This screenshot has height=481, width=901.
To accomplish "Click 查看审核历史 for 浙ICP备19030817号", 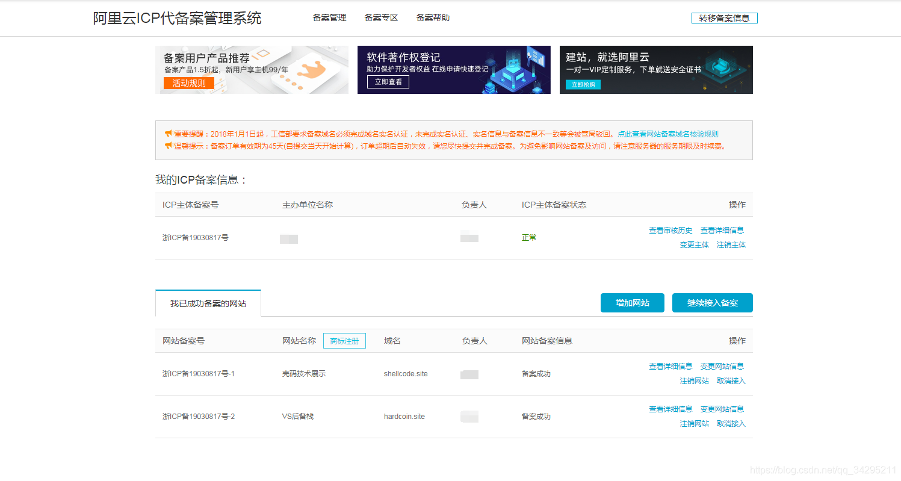I will [x=670, y=229].
